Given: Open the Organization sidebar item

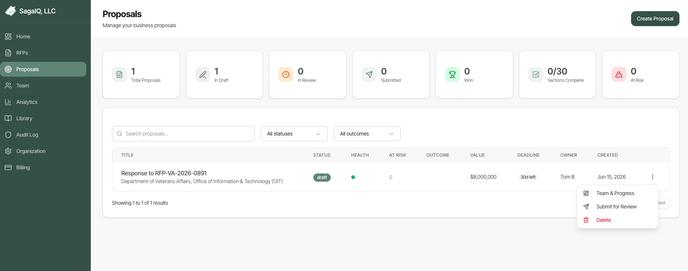Looking at the screenshot, I should tap(43, 151).
